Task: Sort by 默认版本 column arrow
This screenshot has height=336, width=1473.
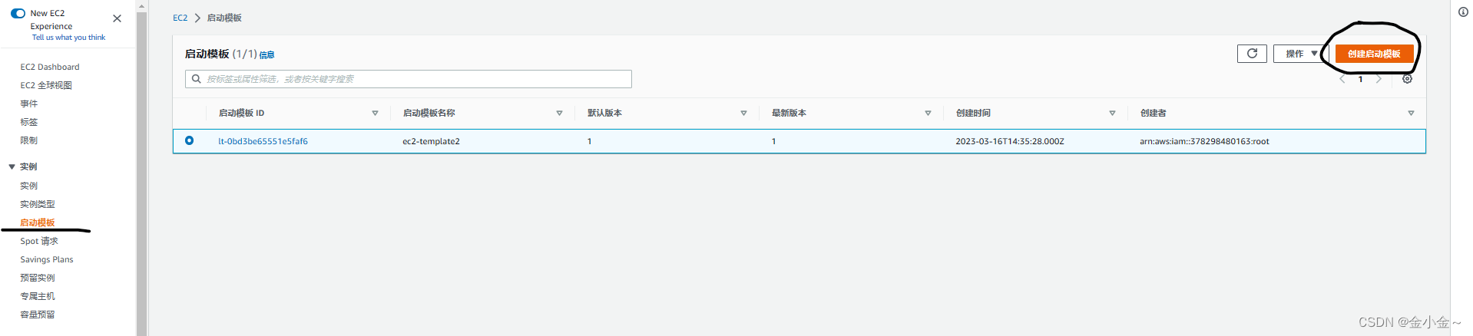Action: (x=743, y=113)
